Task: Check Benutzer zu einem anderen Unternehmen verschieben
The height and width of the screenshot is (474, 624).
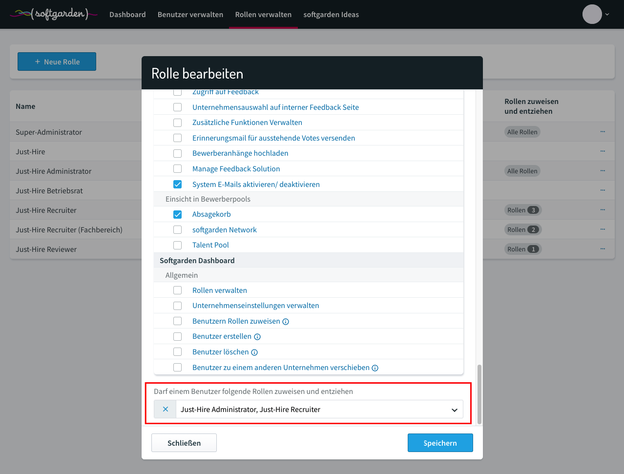Action: click(178, 368)
